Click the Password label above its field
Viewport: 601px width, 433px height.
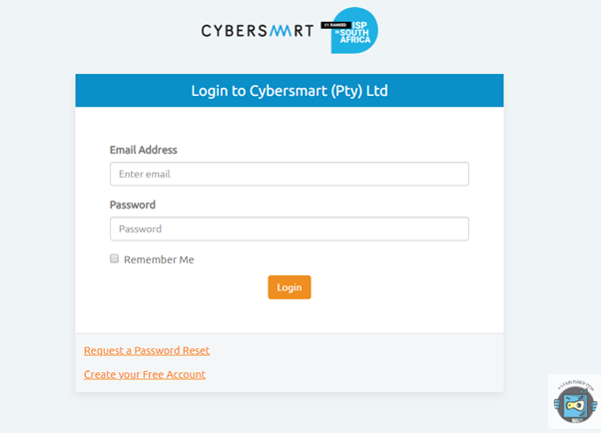133,205
